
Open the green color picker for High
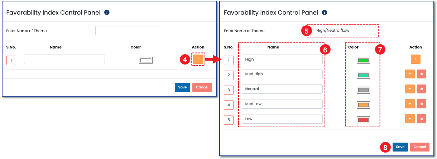coord(363,60)
